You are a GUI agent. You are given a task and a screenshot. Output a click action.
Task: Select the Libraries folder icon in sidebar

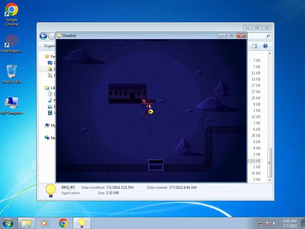(x=47, y=88)
